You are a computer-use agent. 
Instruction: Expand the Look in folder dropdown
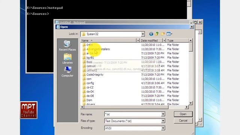pyautogui.click(x=142, y=34)
